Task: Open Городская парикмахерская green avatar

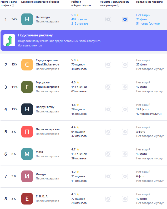Action: tap(27, 87)
